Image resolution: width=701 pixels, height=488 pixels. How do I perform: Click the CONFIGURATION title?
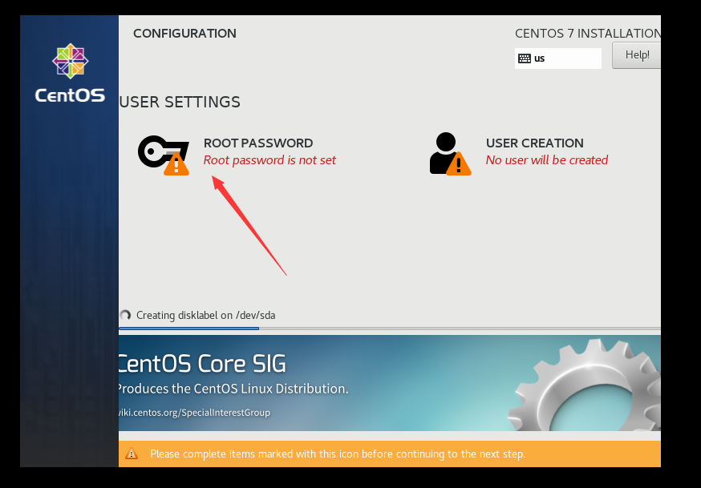[x=184, y=34]
